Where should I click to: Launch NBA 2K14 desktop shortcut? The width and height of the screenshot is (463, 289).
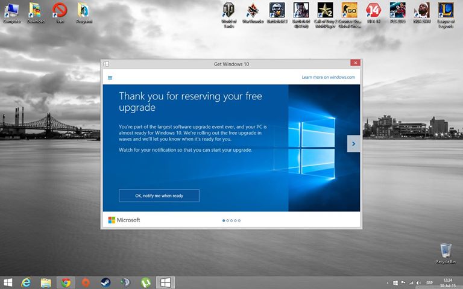tap(421, 13)
